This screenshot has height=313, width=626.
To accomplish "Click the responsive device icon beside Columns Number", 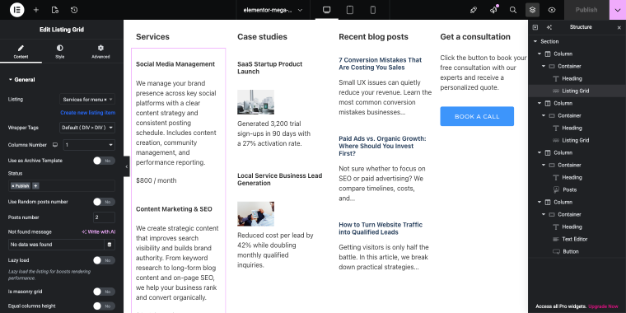I will click(x=55, y=145).
